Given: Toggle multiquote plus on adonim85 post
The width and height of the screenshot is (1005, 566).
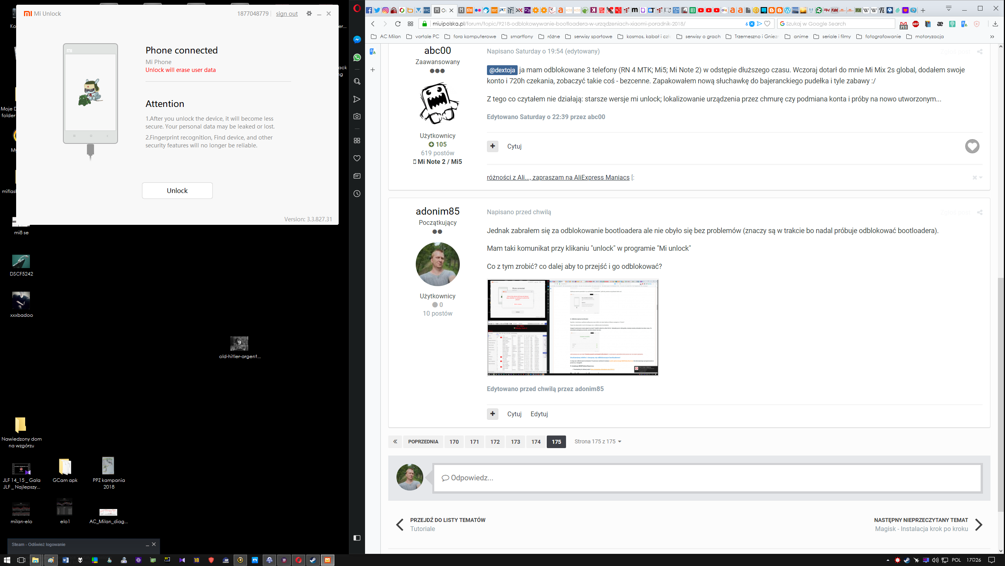Looking at the screenshot, I should tap(492, 414).
